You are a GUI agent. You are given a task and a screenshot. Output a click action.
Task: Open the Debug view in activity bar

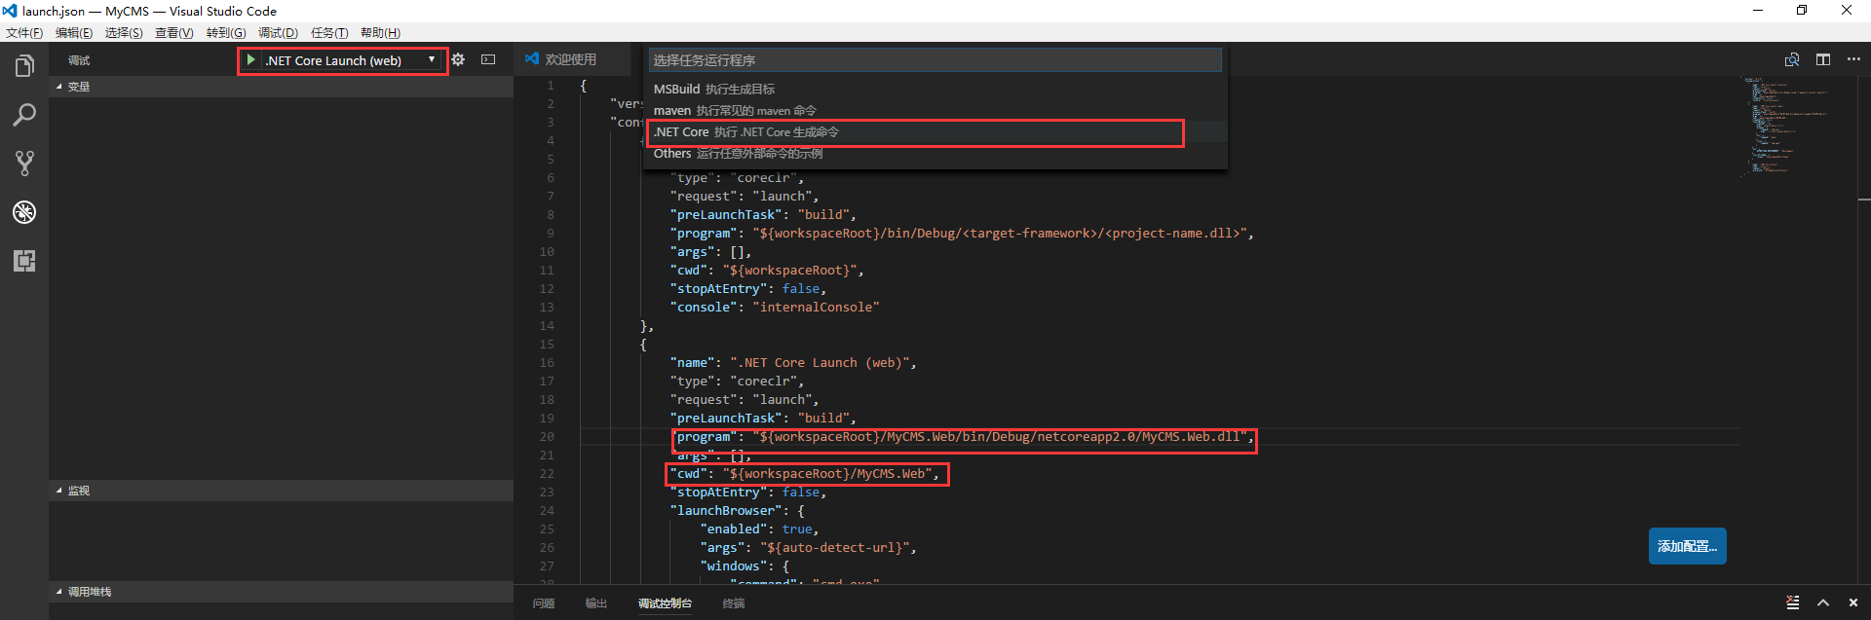click(24, 212)
